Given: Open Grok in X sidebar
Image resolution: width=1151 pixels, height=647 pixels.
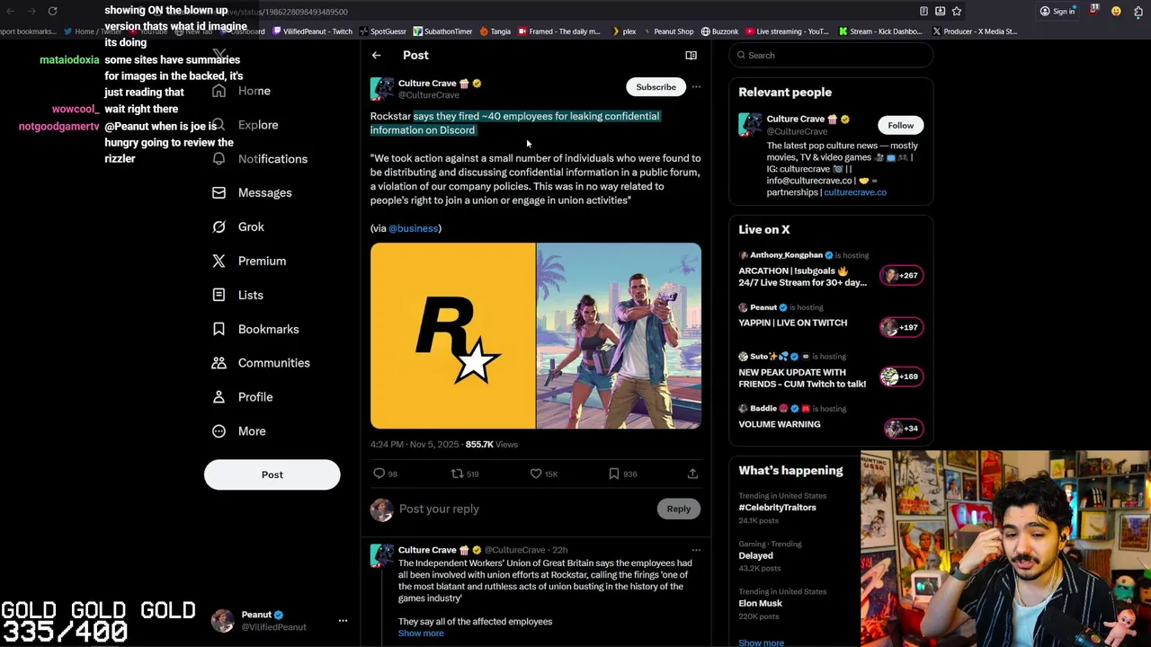Looking at the screenshot, I should pos(238,227).
